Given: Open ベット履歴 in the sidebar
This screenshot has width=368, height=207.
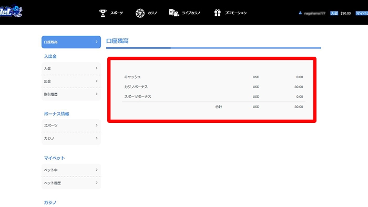Looking at the screenshot, I should tap(71, 183).
